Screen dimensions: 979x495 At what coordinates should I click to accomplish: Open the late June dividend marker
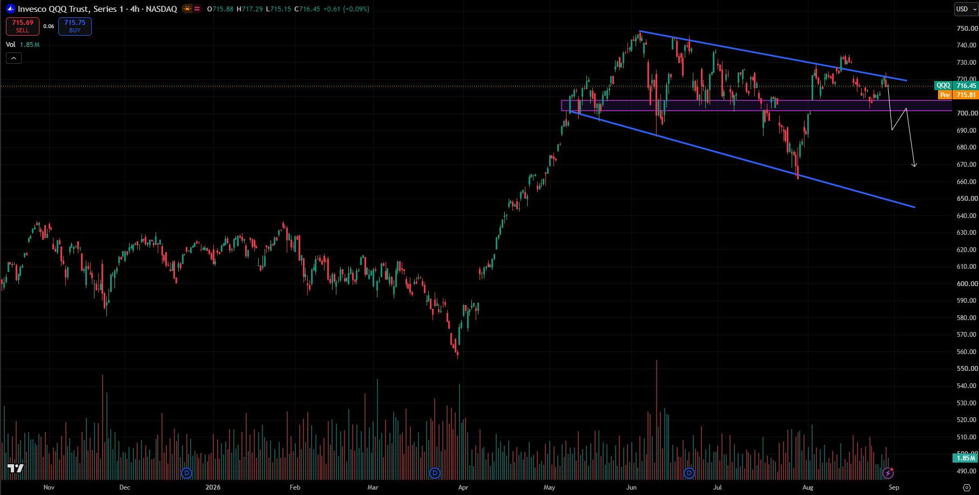(x=689, y=473)
